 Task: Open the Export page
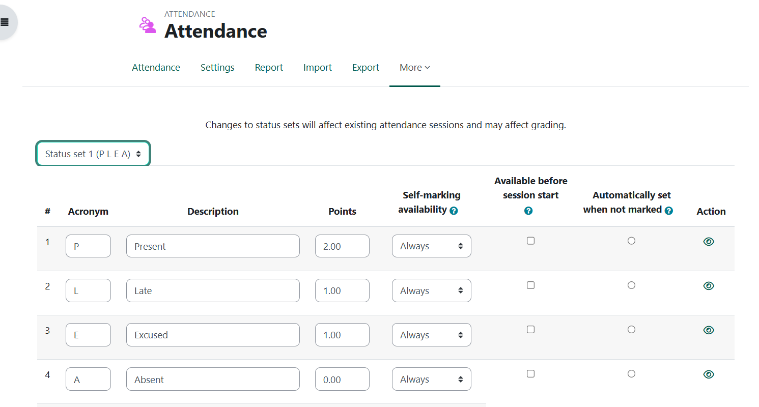point(366,67)
